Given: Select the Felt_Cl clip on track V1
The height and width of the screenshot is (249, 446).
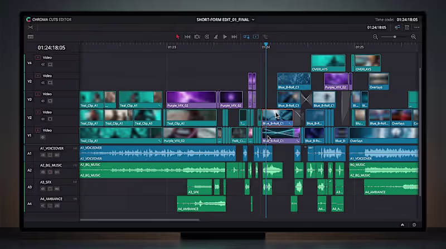Looking at the screenshot, I should click(239, 135).
